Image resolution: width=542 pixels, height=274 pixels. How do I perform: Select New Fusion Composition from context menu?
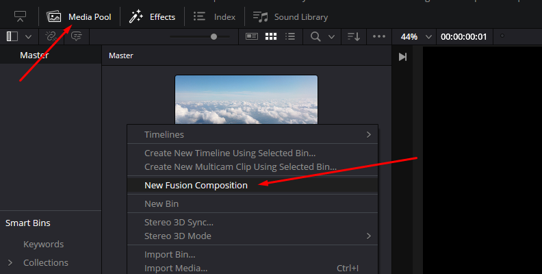click(x=196, y=185)
